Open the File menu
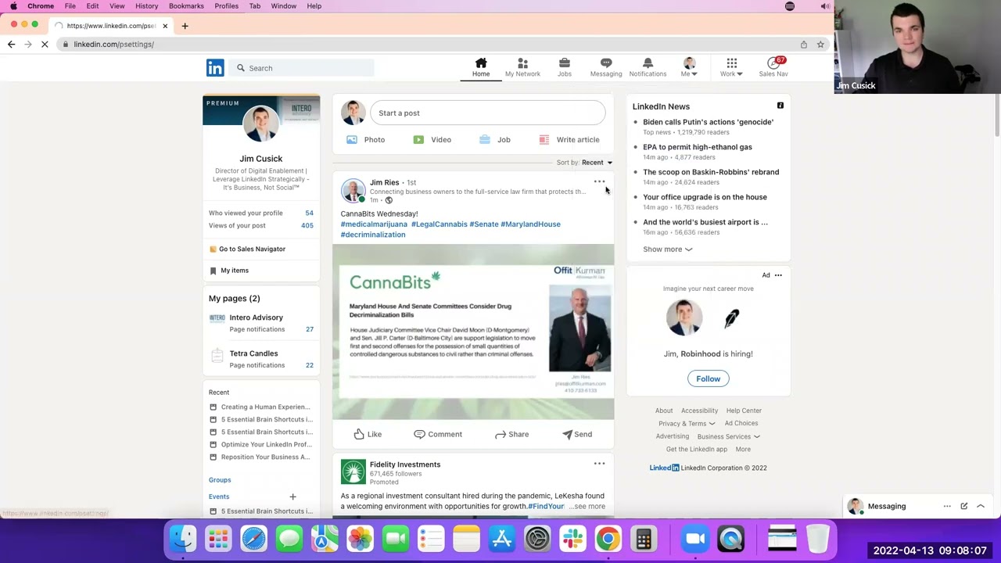Viewport: 1001px width, 563px height. (70, 6)
